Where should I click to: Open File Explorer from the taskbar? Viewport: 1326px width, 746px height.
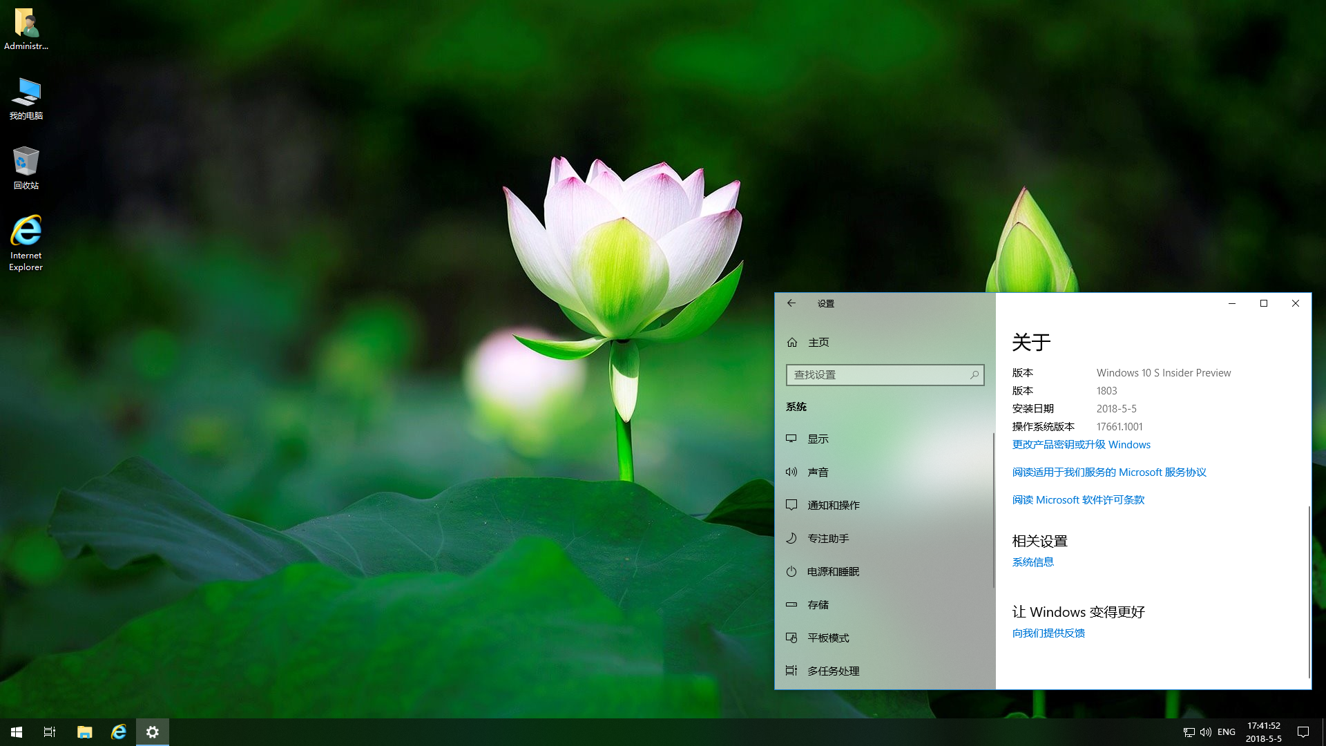84,732
